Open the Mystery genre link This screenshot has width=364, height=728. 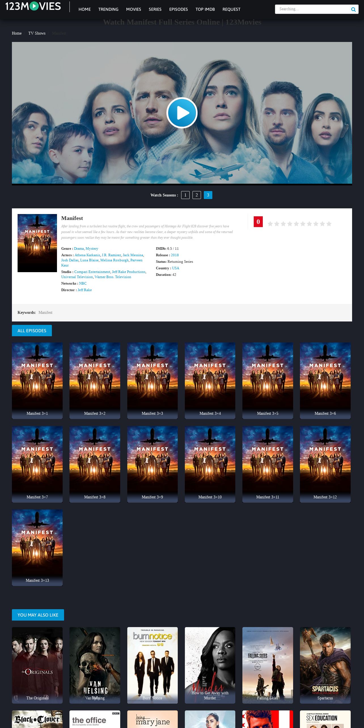point(92,249)
